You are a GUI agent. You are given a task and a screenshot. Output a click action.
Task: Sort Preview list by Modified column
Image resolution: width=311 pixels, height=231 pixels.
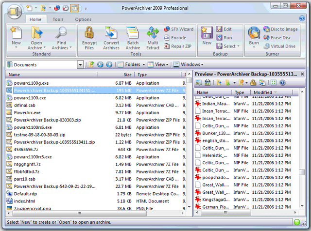coord(271,92)
